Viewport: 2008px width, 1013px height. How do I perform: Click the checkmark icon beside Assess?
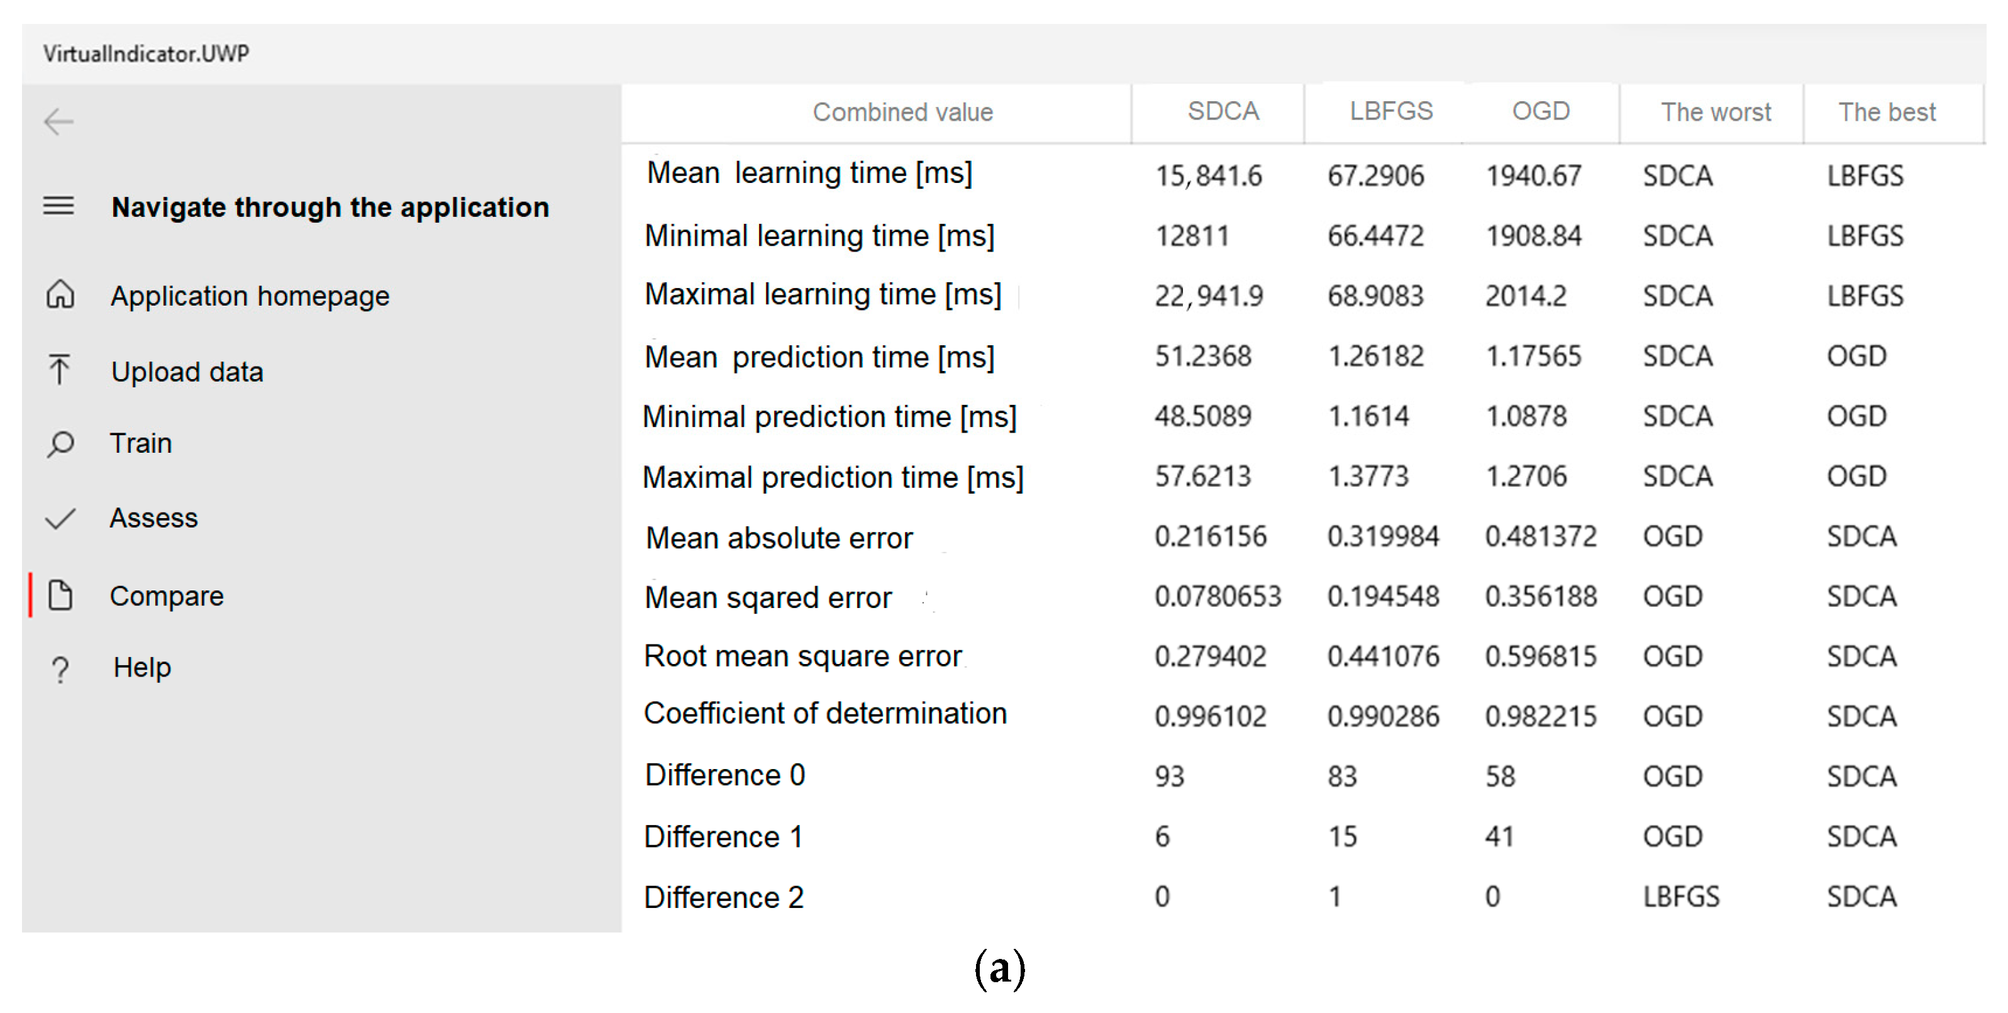[60, 518]
